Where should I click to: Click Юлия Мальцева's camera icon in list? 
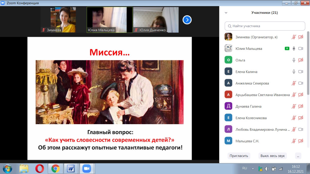[301, 48]
